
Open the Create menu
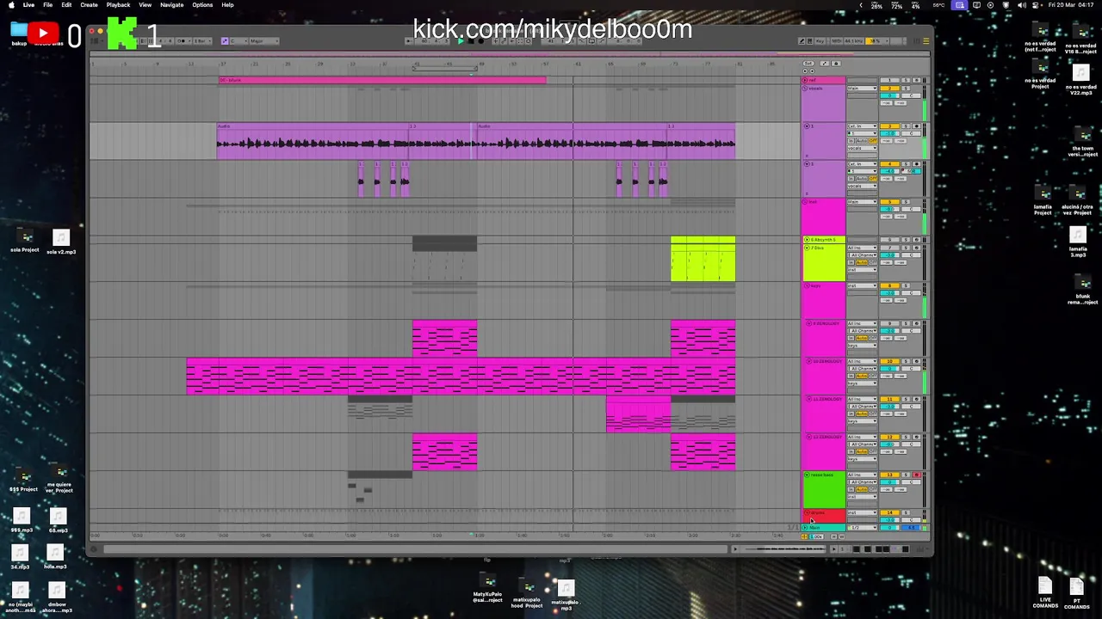pyautogui.click(x=89, y=5)
